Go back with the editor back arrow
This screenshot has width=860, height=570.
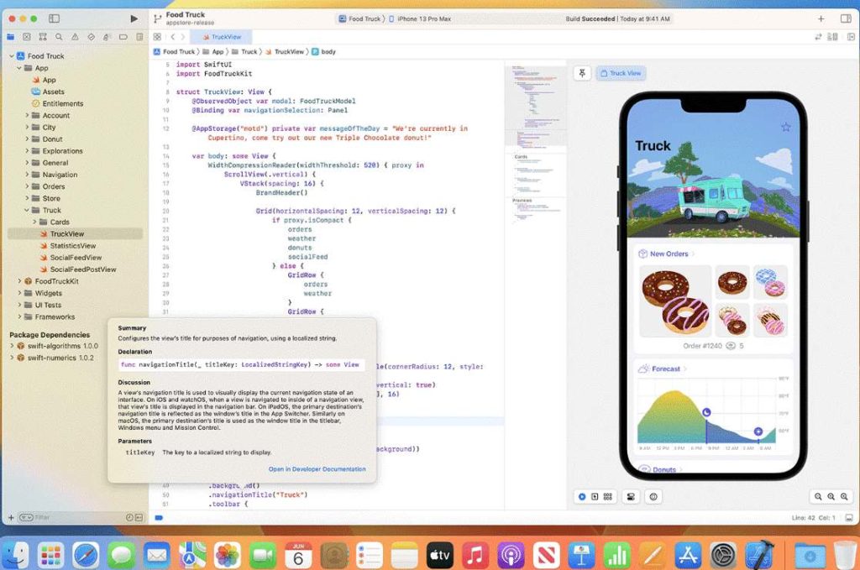172,37
